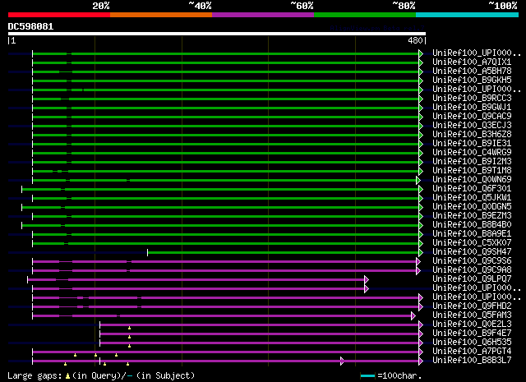Click the arrowhead ending the Q9C9S6 alignment
Image resolution: width=526 pixels, height=382 pixels.
pos(418,261)
